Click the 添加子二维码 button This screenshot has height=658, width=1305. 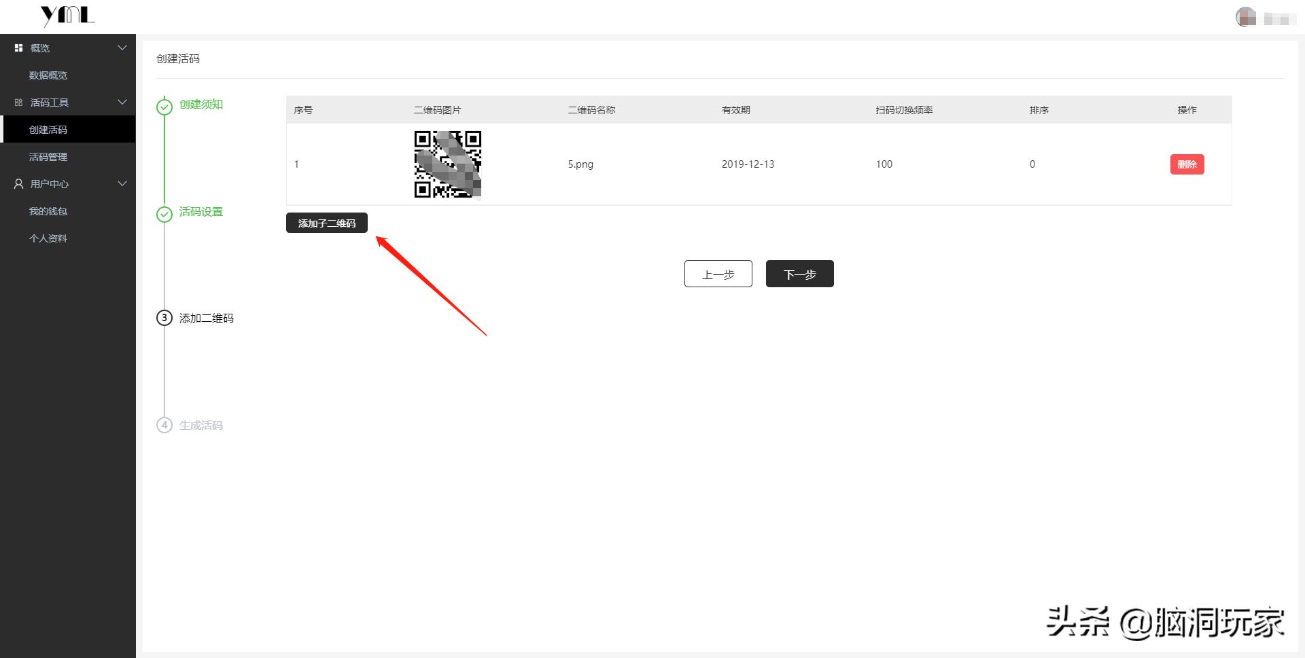[327, 223]
